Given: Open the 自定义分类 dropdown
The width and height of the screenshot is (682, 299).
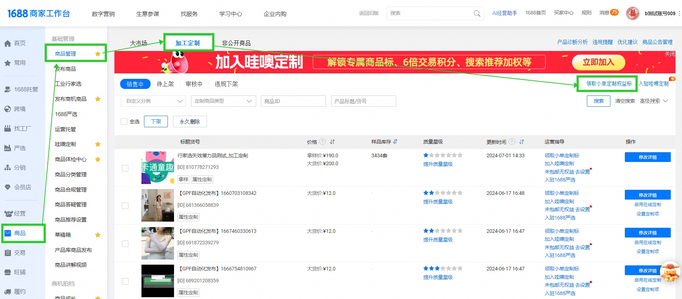Looking at the screenshot, I should pos(153,101).
